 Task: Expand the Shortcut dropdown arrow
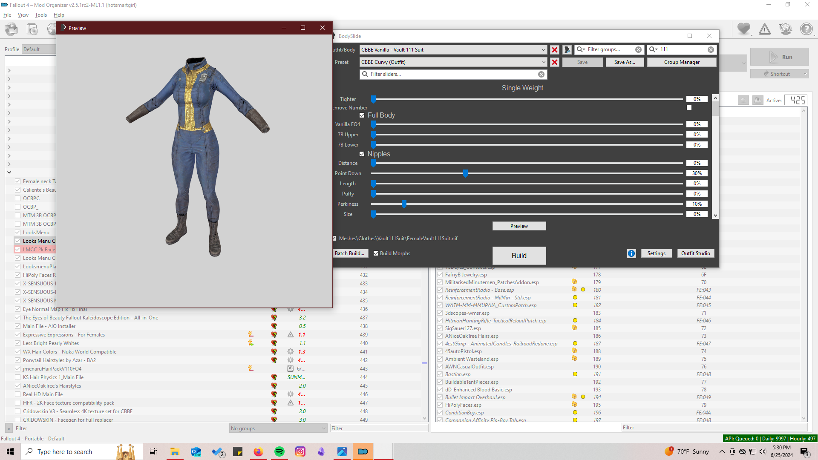(x=805, y=74)
